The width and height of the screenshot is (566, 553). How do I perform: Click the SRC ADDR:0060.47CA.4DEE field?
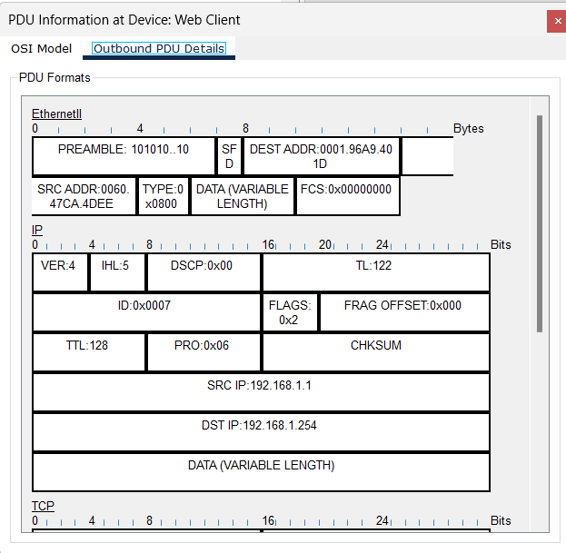pyautogui.click(x=84, y=196)
